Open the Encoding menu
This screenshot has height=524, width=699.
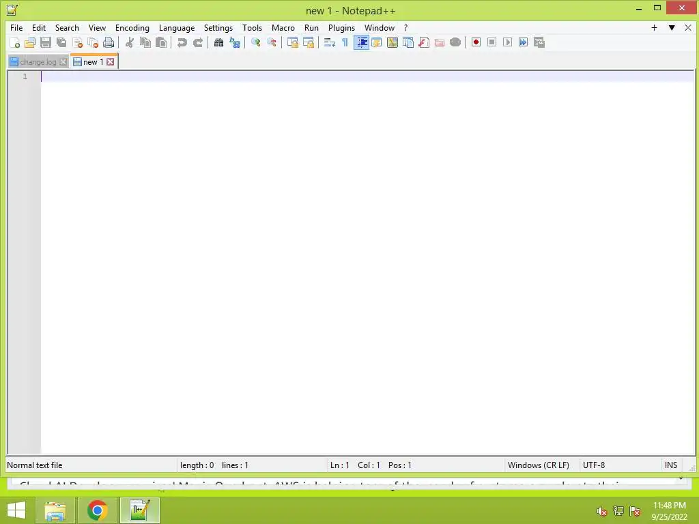[132, 27]
